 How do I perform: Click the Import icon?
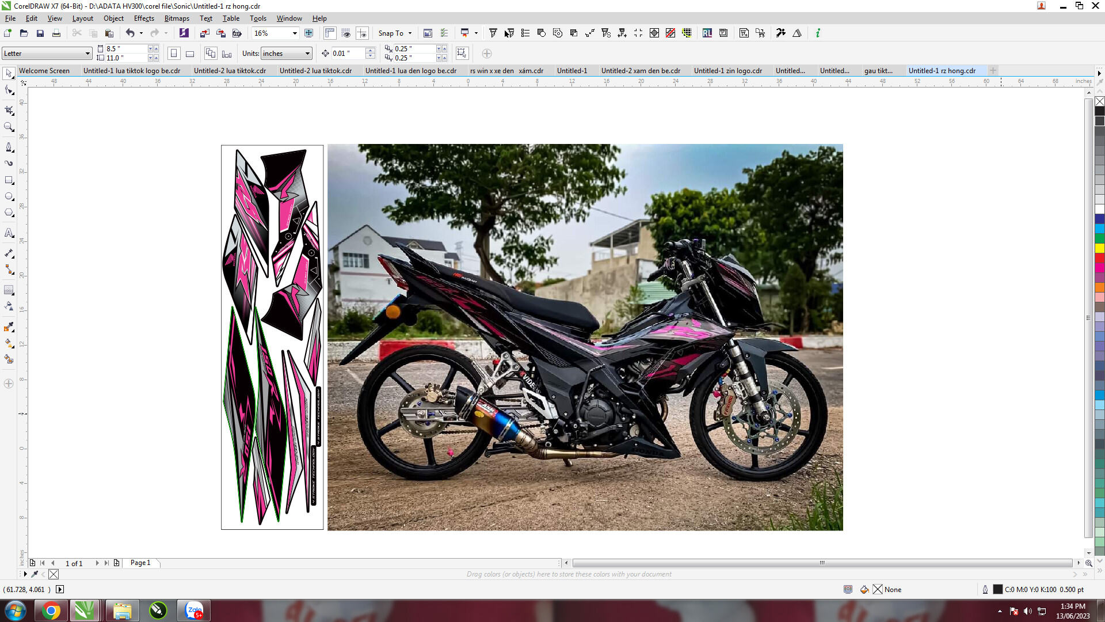pos(204,33)
